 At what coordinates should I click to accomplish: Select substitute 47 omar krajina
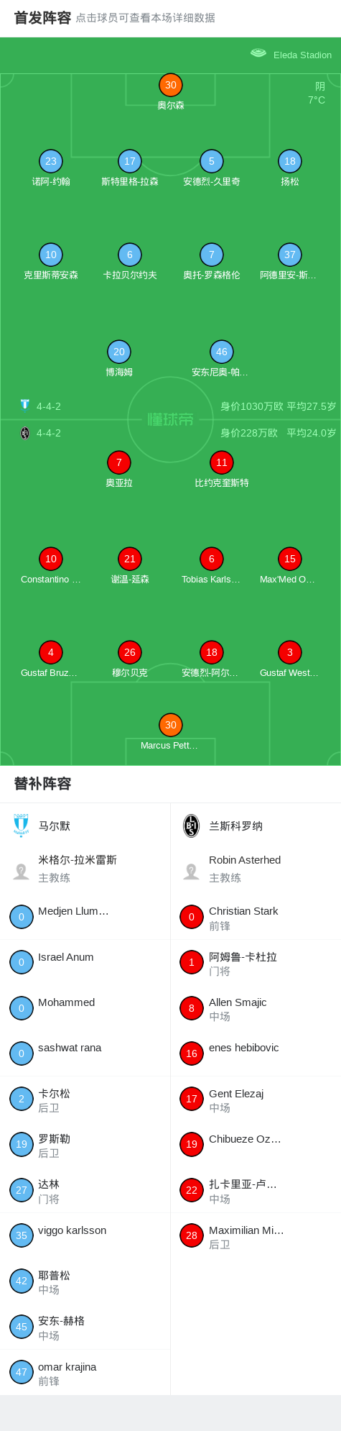click(x=85, y=1373)
